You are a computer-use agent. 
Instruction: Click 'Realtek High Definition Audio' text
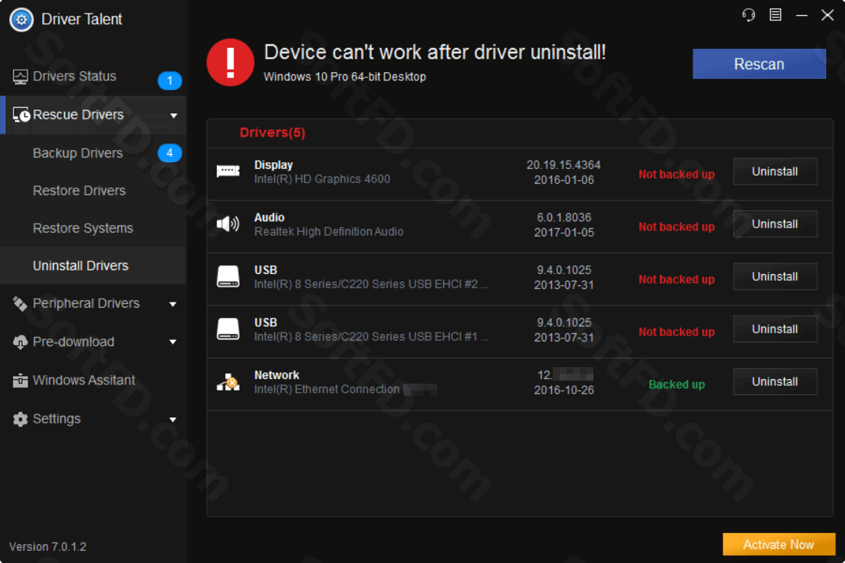329,232
